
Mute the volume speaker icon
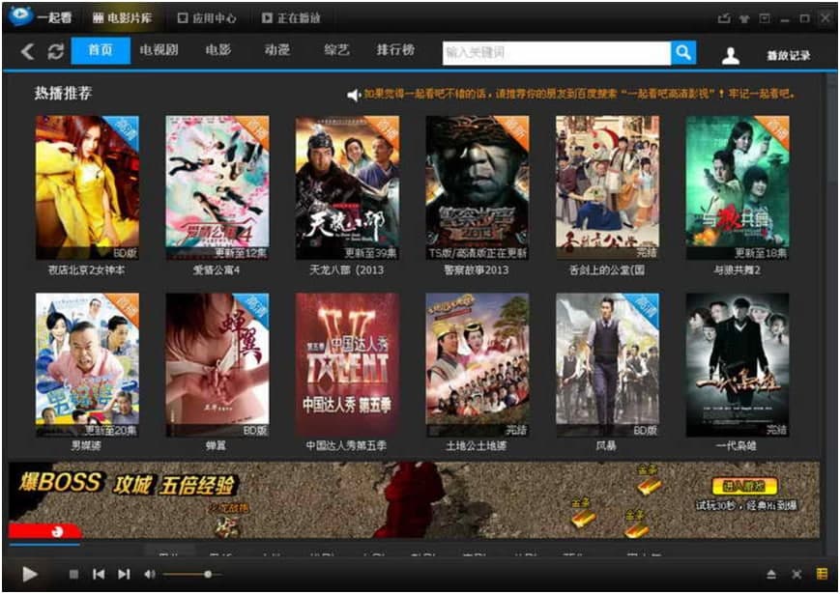tap(150, 575)
